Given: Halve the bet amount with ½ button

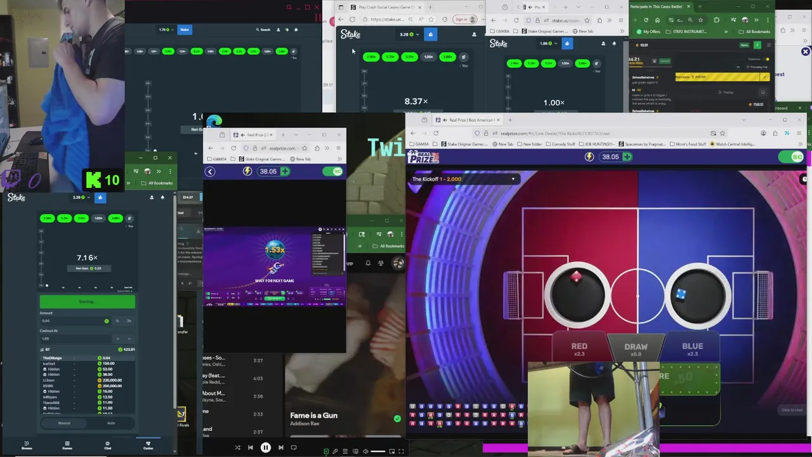Looking at the screenshot, I should coord(117,321).
